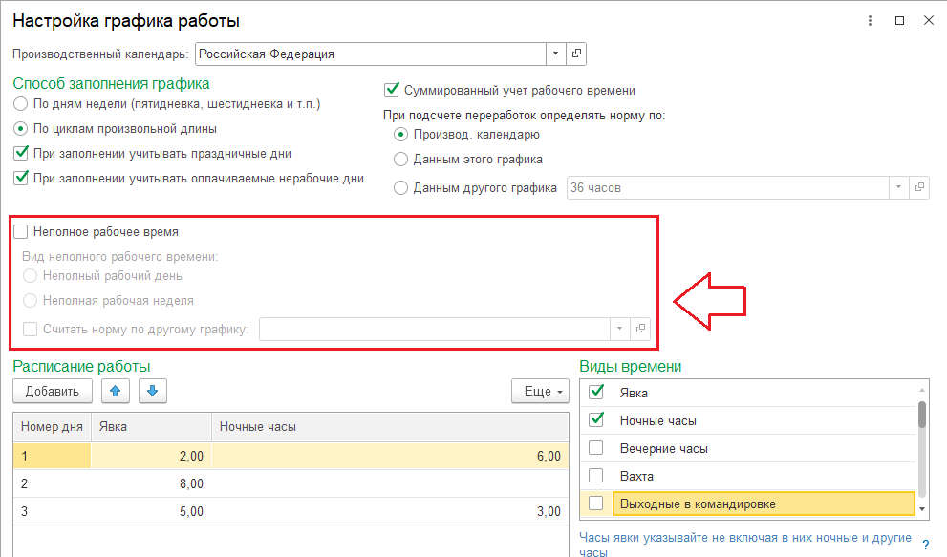The height and width of the screenshot is (557, 947).
Task: Click the Добавить button
Action: click(52, 391)
